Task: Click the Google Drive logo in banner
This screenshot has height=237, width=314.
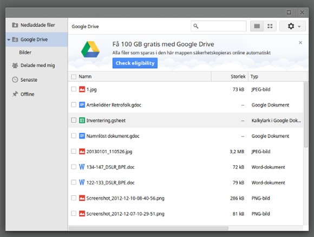Action: [90, 49]
